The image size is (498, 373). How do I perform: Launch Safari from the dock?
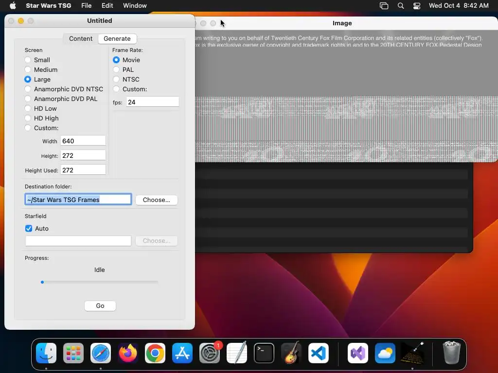[x=101, y=353]
